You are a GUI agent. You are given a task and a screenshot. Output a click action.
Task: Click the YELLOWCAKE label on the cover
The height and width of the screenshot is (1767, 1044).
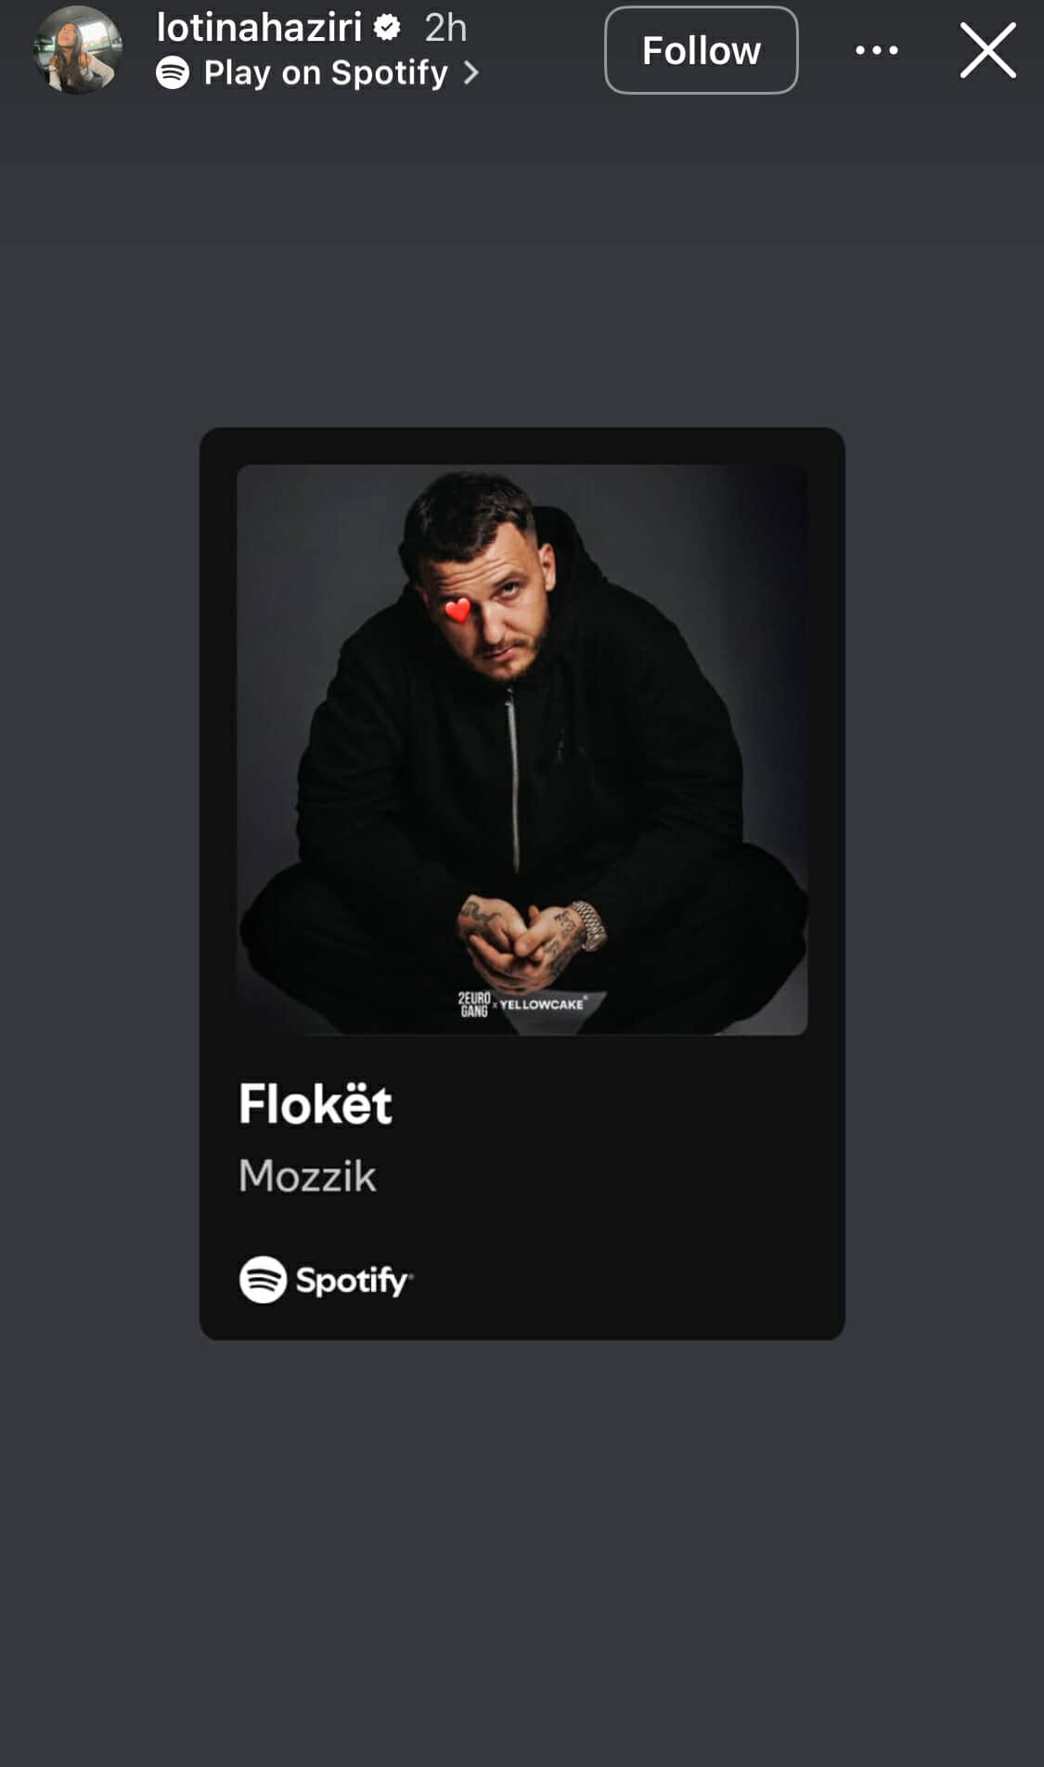pos(543,1004)
